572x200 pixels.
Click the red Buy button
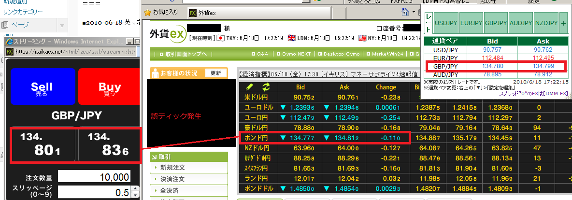[x=109, y=89]
